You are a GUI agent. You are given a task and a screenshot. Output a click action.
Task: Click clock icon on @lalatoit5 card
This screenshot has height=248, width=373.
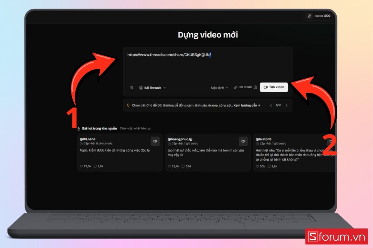coord(257,144)
